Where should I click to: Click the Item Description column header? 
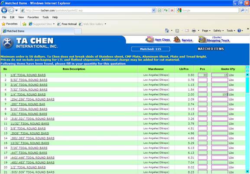[x=74, y=69]
